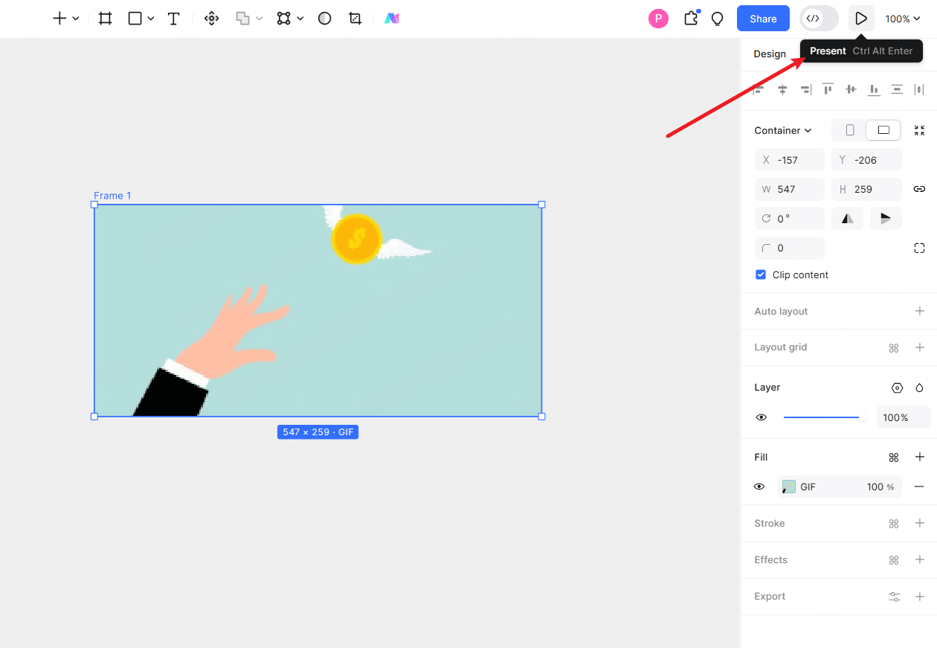Remove the GIF fill with the minus

pos(919,487)
